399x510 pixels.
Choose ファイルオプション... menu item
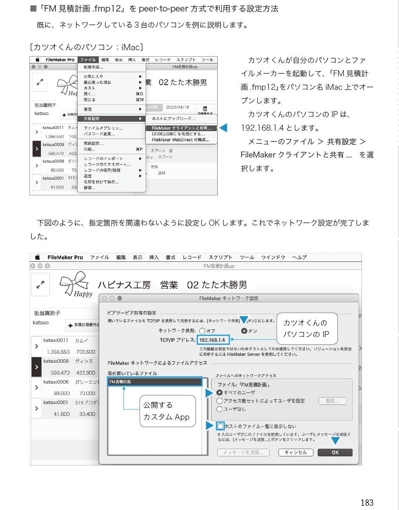pyautogui.click(x=111, y=128)
